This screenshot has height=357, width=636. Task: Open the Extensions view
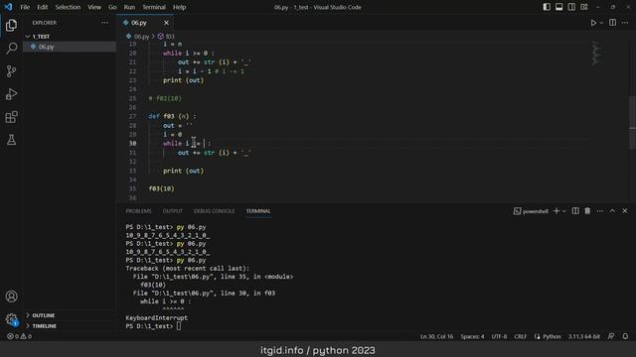(x=11, y=117)
